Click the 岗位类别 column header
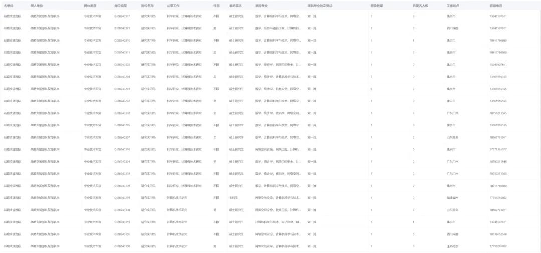The height and width of the screenshot is (253, 541). tap(90, 4)
